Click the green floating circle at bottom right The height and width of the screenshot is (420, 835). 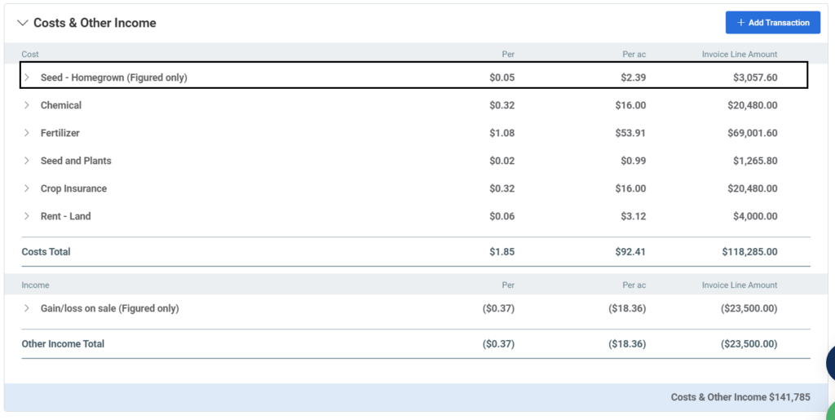click(x=831, y=411)
